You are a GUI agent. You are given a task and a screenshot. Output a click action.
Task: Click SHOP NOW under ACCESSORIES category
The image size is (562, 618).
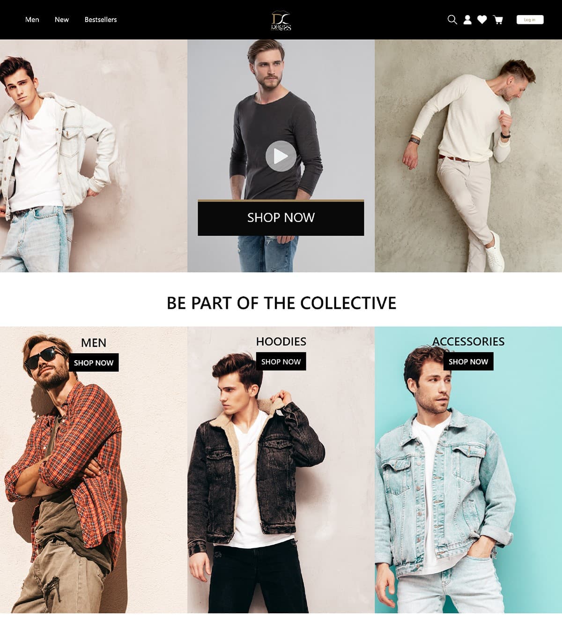point(468,362)
